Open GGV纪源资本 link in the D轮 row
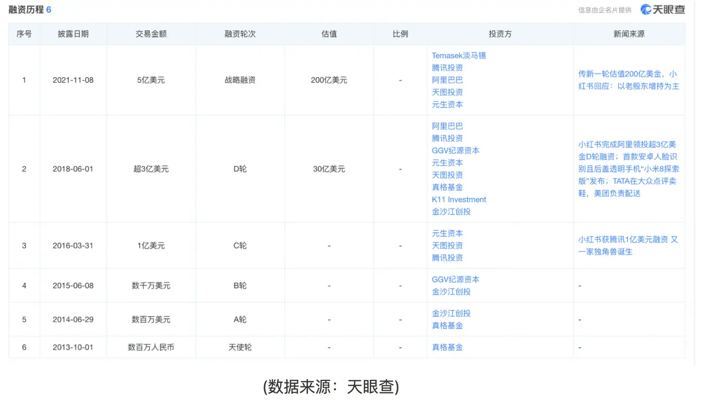This screenshot has width=709, height=412. click(x=455, y=151)
